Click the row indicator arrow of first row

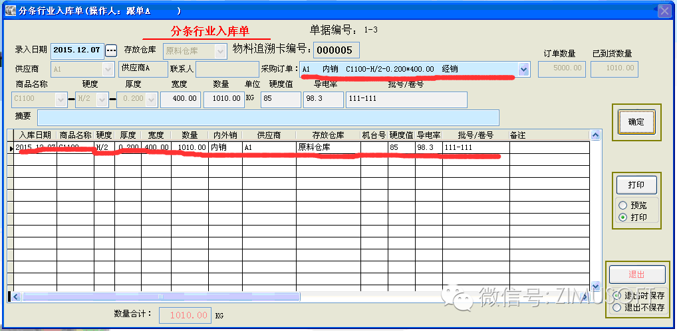[x=10, y=147]
